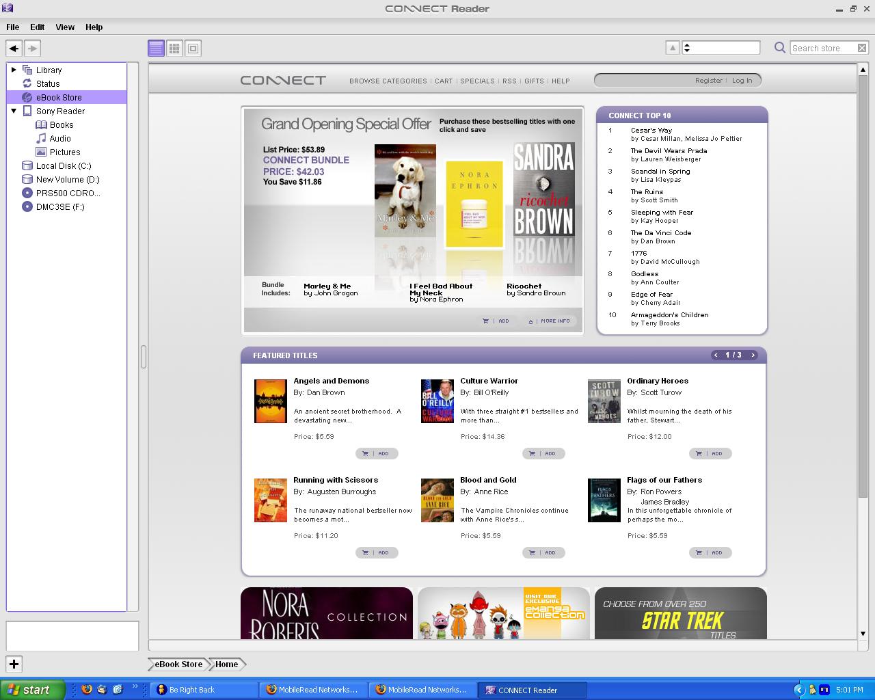
Task: Select Local Disk (C:)
Action: pos(64,165)
